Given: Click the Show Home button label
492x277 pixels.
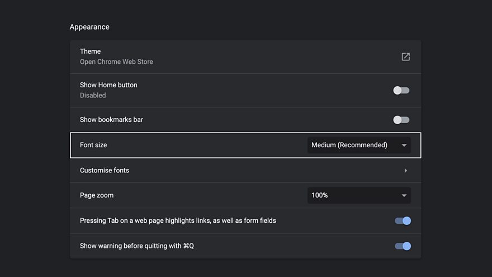Looking at the screenshot, I should click(108, 85).
